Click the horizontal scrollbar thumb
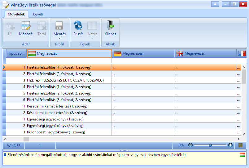The height and width of the screenshot is (168, 249). [26, 139]
